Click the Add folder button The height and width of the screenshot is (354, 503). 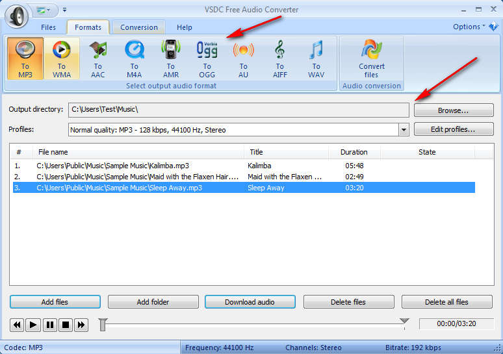(x=153, y=302)
